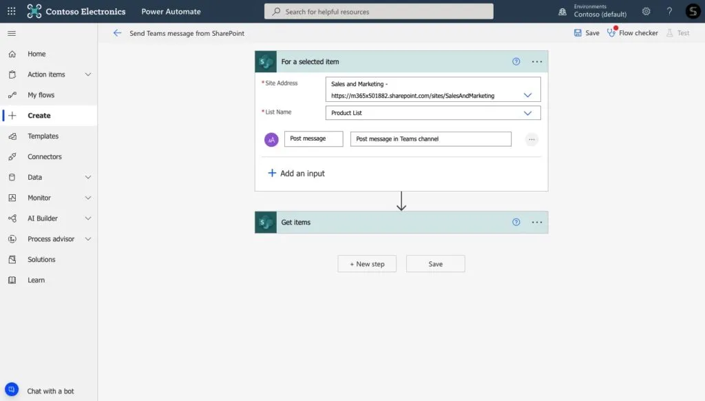
Task: Select Connectors in the navigation
Action: (x=45, y=156)
